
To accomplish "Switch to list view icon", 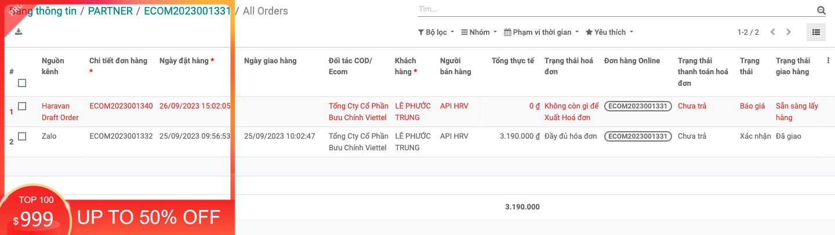I will (816, 32).
